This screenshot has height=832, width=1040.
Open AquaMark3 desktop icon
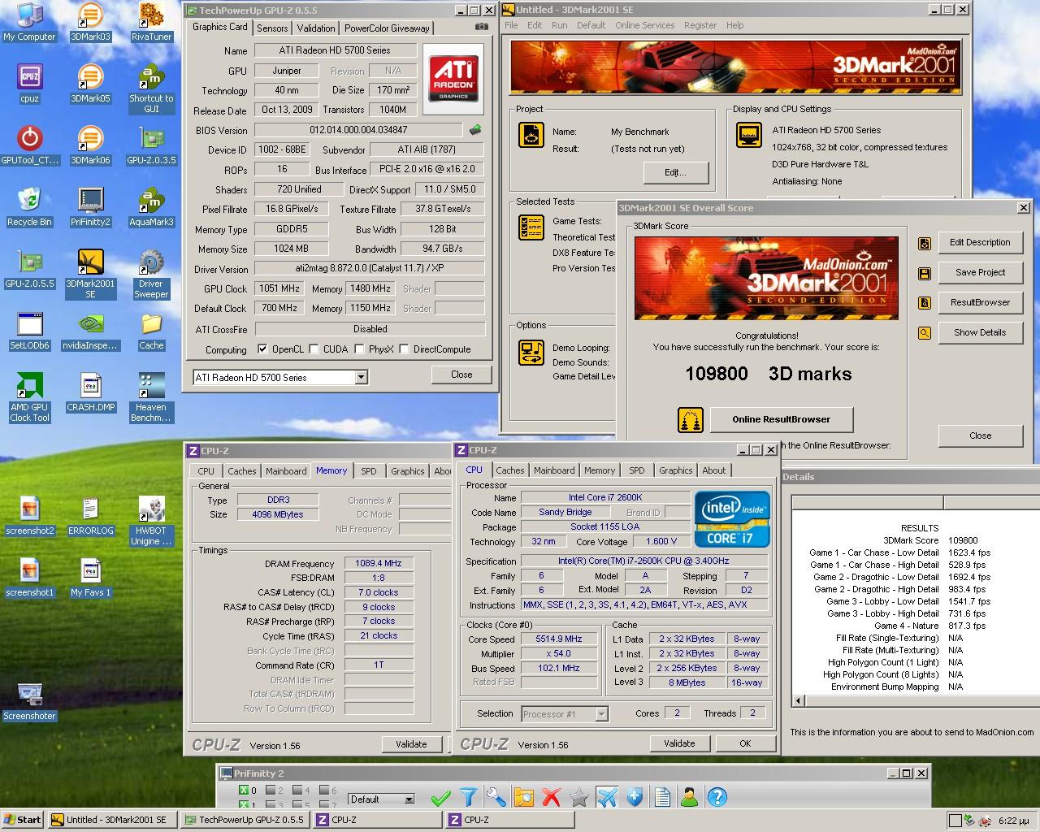pyautogui.click(x=151, y=207)
